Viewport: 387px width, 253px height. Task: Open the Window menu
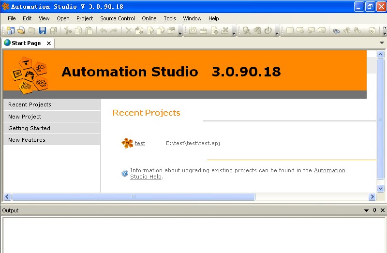click(192, 18)
